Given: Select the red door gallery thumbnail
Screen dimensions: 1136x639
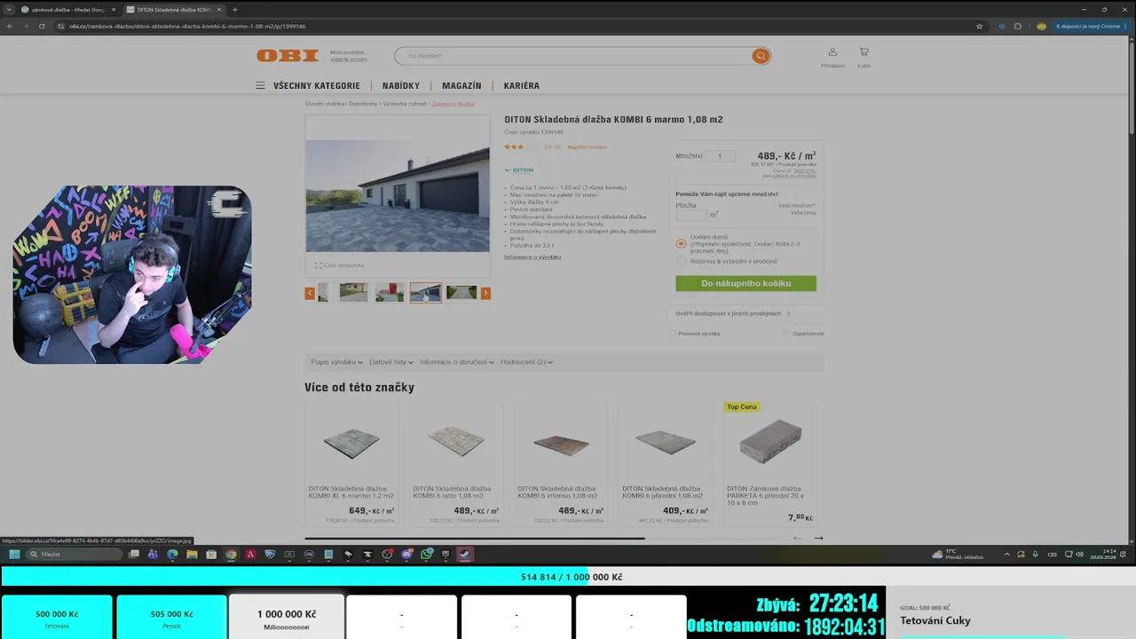Looking at the screenshot, I should [390, 293].
